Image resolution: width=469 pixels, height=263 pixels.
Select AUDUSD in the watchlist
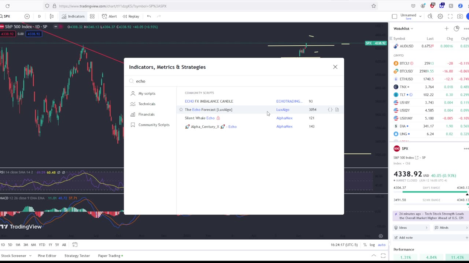429,46
